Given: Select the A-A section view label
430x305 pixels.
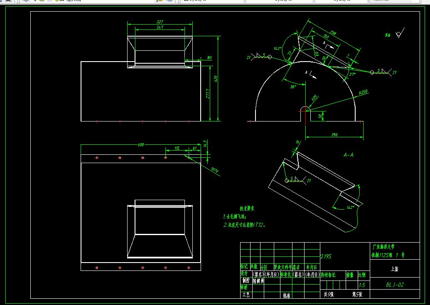Looking at the screenshot, I should click(349, 155).
